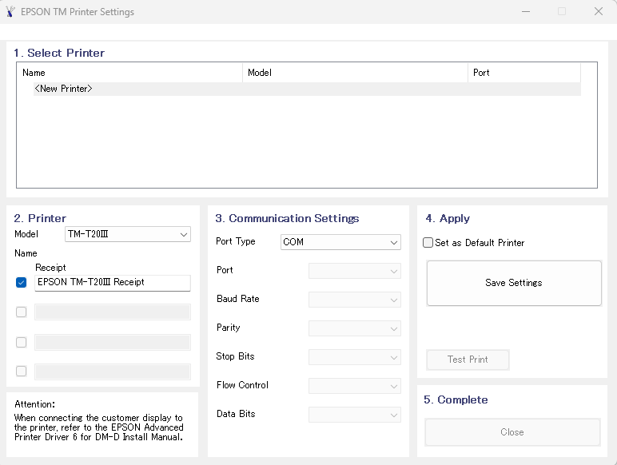This screenshot has width=617, height=465.
Task: Click the '5. Complete' heading
Action: point(456,399)
